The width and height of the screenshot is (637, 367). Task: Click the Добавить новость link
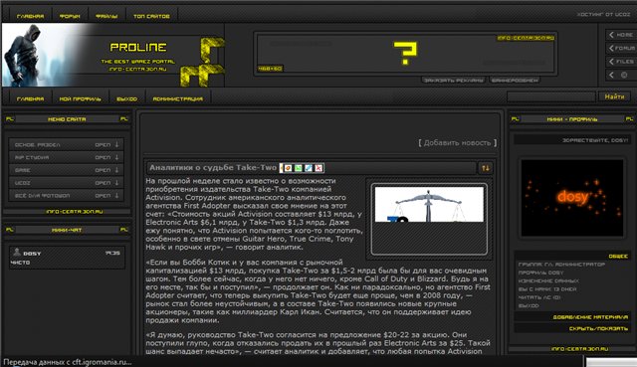pyautogui.click(x=458, y=143)
